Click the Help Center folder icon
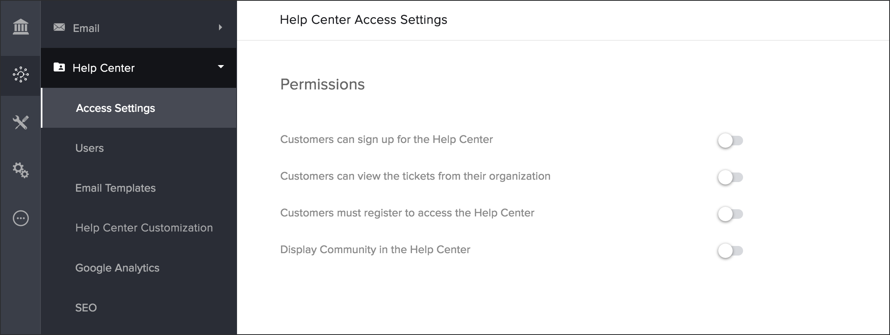890x335 pixels. point(59,67)
